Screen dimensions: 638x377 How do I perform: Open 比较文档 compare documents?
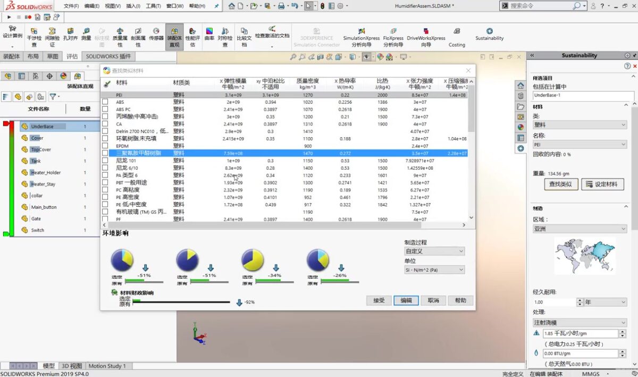(244, 37)
